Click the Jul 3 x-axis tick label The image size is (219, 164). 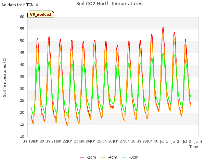(187, 141)
